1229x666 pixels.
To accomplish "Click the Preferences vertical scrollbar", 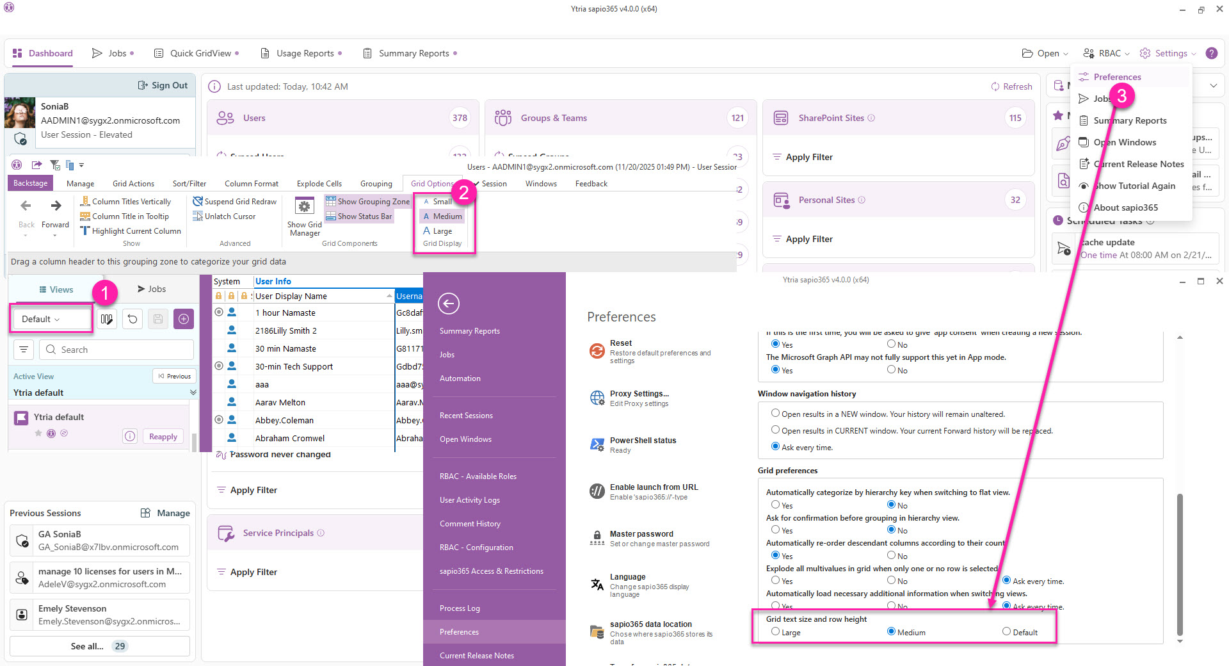I will click(1180, 564).
